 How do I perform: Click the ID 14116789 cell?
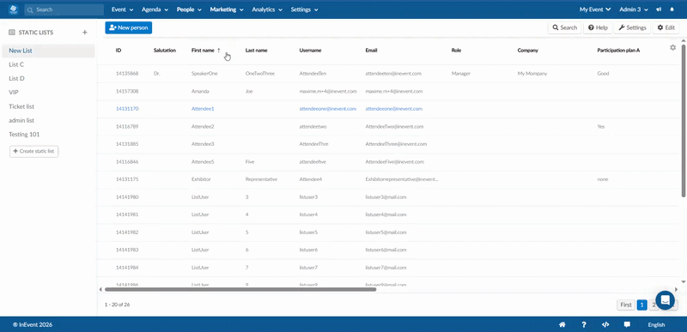point(127,126)
